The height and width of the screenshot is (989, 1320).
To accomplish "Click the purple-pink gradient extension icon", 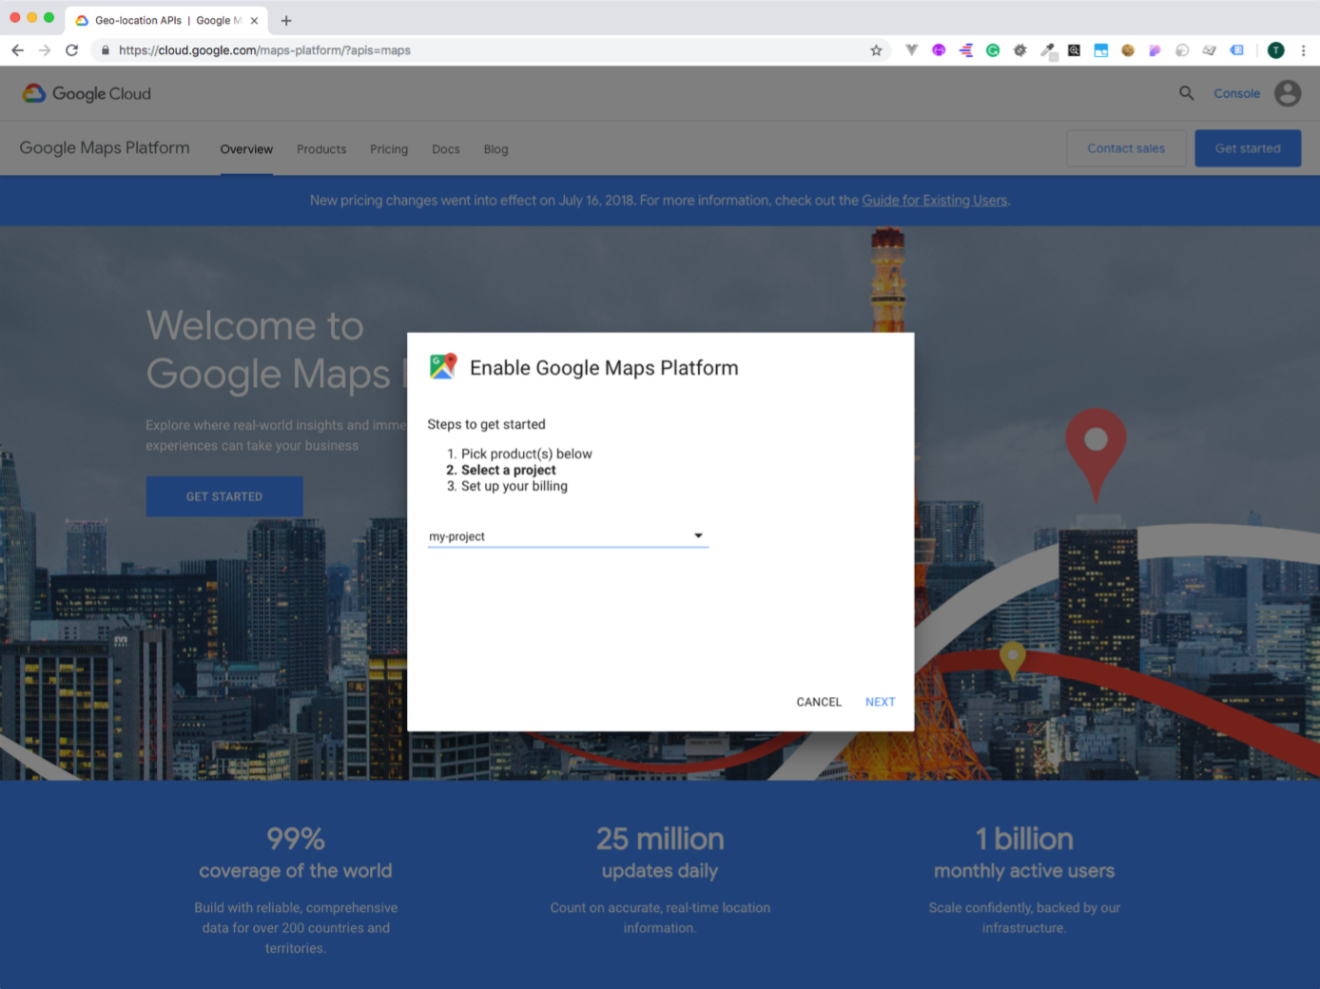I will pos(1155,50).
